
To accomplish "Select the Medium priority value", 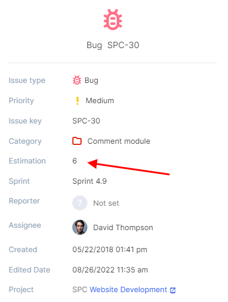I will (100, 101).
